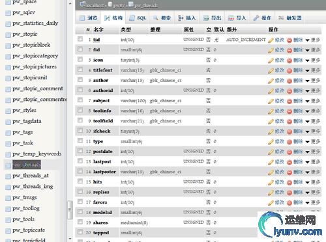Click the localhost server icon in breadcrumb
This screenshot has height=242, width=326.
[x=82, y=5]
